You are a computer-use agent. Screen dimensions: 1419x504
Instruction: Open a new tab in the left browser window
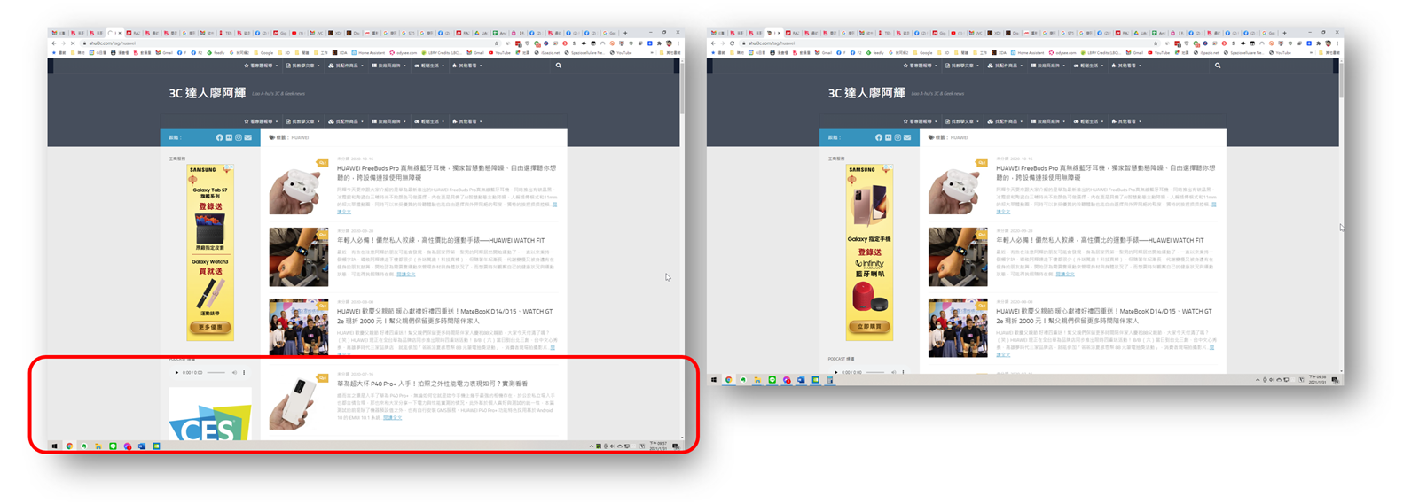tap(626, 33)
